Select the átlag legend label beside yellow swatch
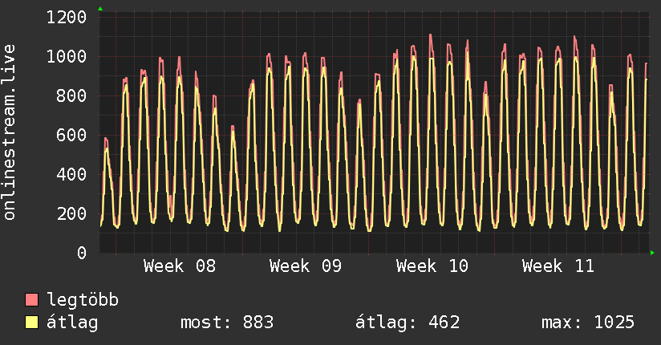Image resolution: width=661 pixels, height=345 pixels. coord(73,323)
